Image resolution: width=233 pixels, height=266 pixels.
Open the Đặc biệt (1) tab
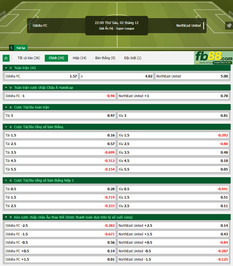point(133,58)
